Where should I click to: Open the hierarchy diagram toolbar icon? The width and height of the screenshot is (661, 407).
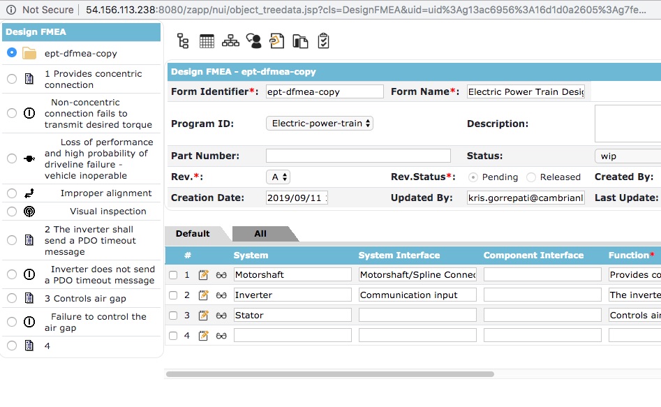pos(230,41)
